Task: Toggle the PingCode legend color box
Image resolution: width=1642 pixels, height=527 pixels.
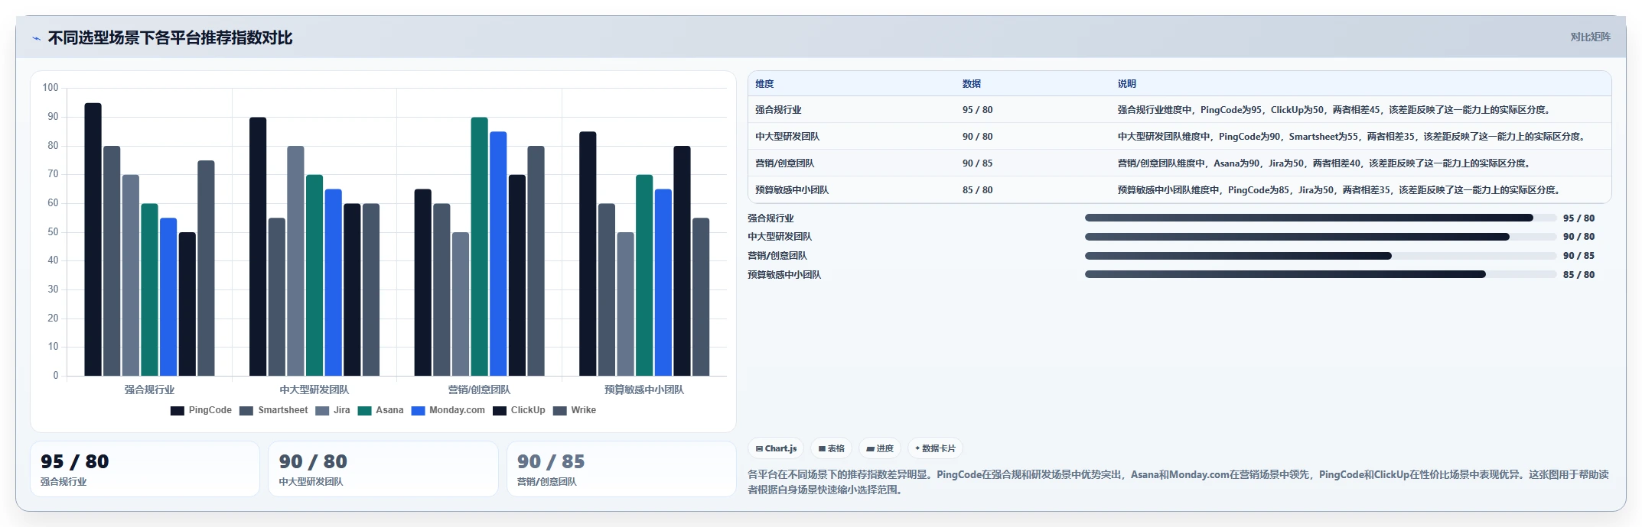Action: [178, 411]
